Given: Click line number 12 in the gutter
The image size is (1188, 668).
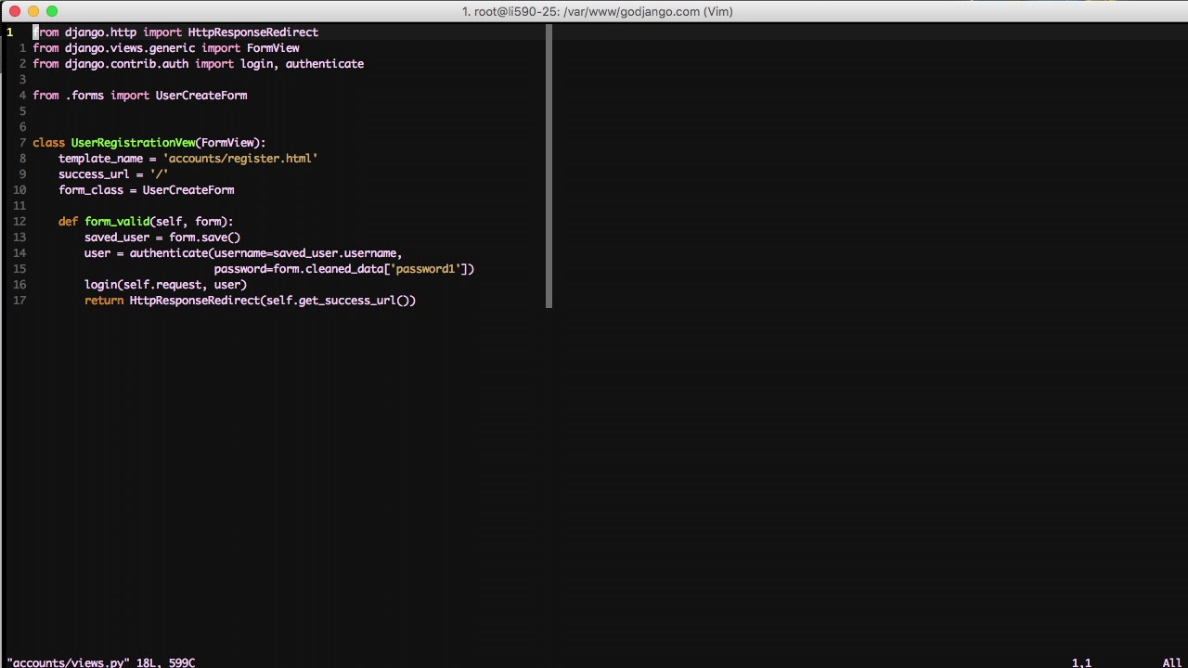Looking at the screenshot, I should click(19, 222).
